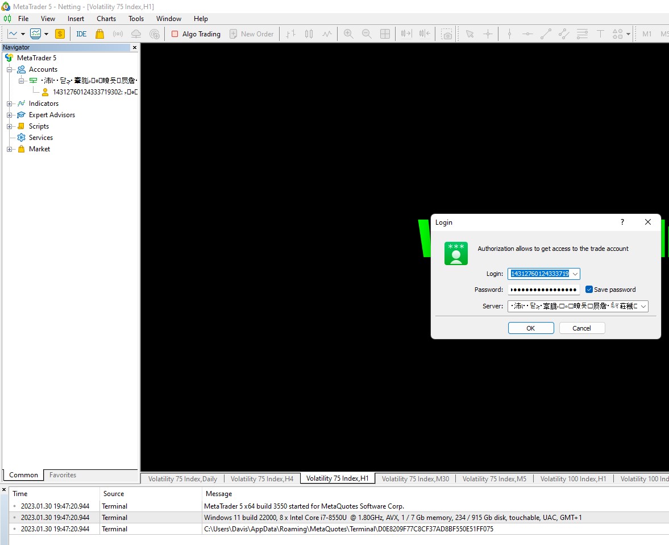The height and width of the screenshot is (545, 669).
Task: Open the Insert menu
Action: point(76,19)
